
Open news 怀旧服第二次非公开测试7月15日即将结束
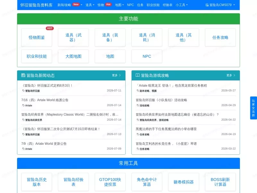point(61,129)
